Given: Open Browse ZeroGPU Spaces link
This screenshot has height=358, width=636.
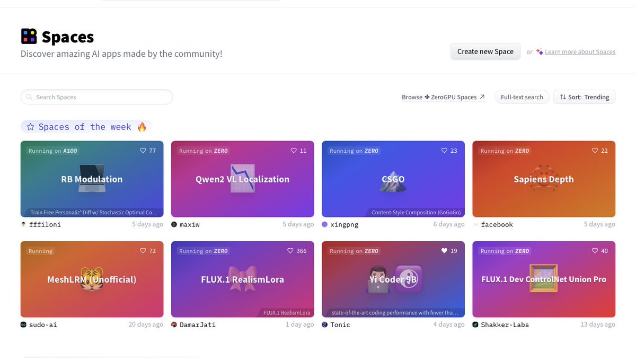Looking at the screenshot, I should click(x=443, y=97).
